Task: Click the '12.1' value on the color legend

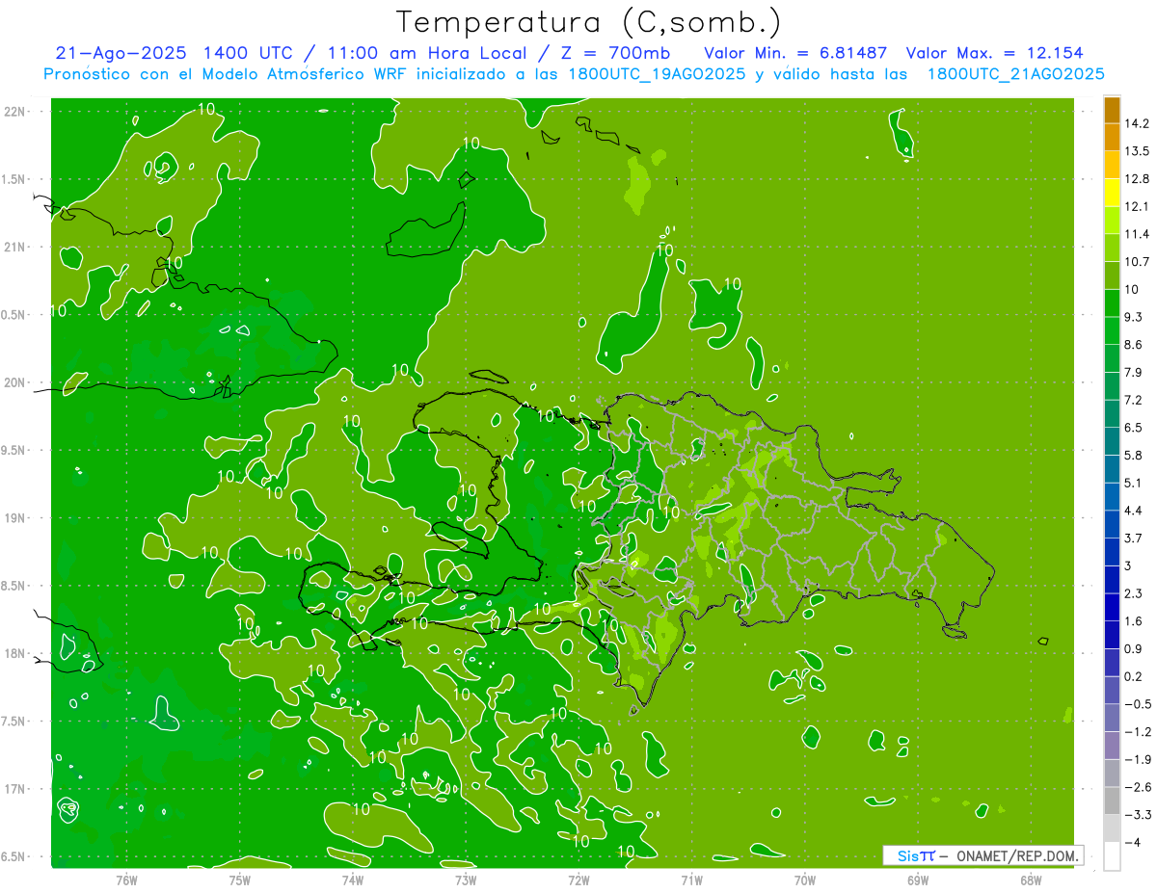Action: tap(1138, 206)
